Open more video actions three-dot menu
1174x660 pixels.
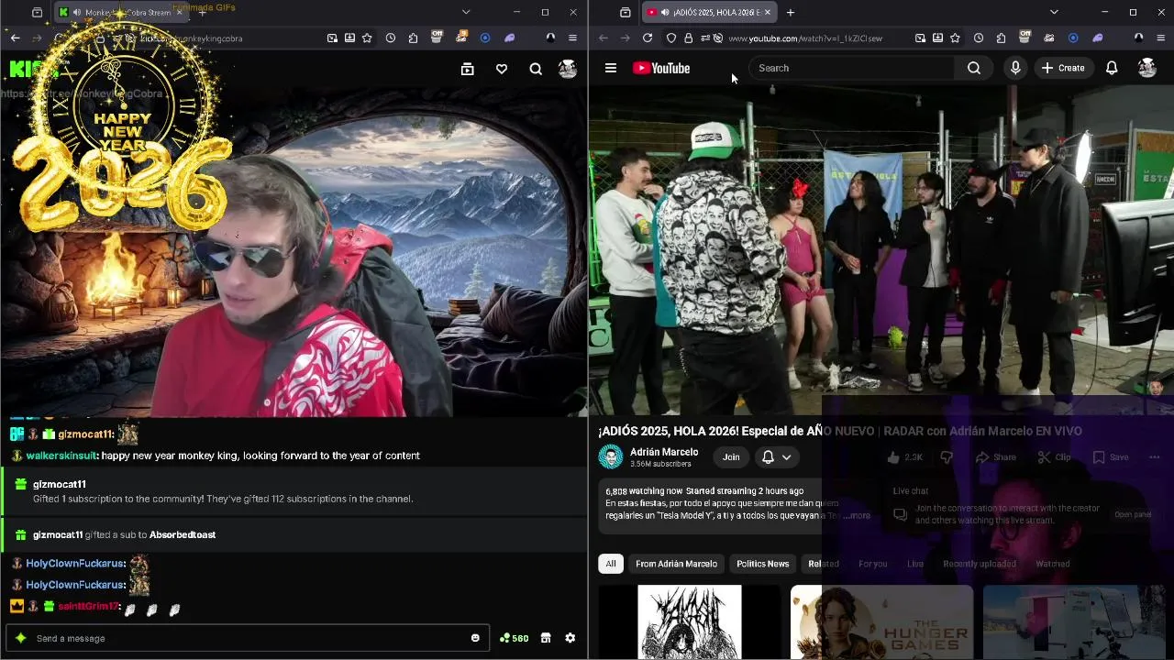(1155, 457)
